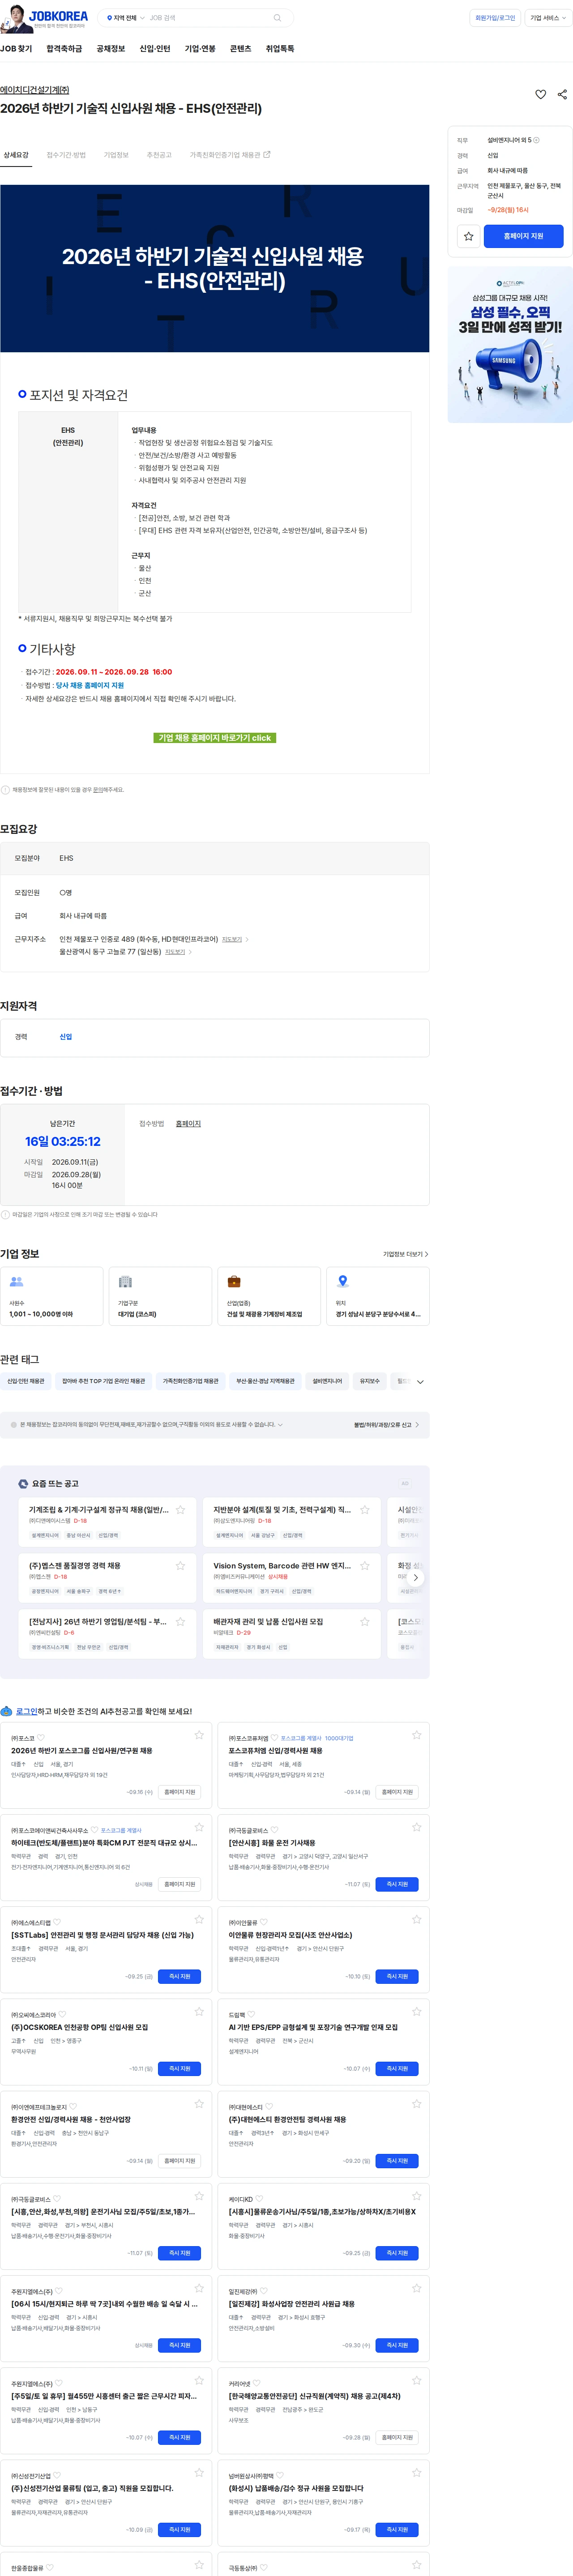Image resolution: width=573 pixels, height=2576 pixels.
Task: Open the 합격축하금 menu
Action: click(x=64, y=49)
